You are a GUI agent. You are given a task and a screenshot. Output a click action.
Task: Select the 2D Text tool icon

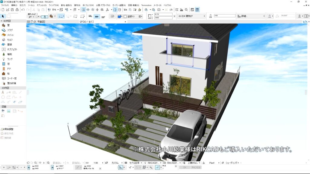click(x=3, y=92)
